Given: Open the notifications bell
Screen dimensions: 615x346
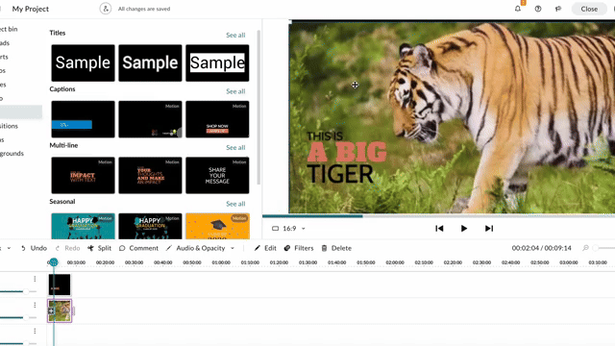Looking at the screenshot, I should (518, 9).
